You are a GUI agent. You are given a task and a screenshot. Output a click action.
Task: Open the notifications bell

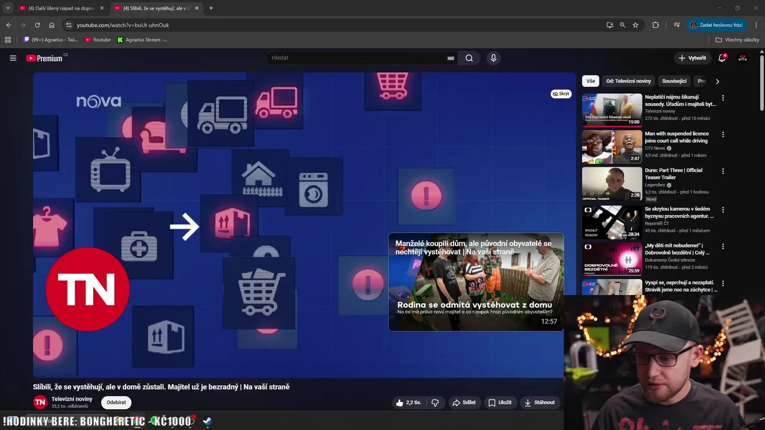pyautogui.click(x=722, y=58)
